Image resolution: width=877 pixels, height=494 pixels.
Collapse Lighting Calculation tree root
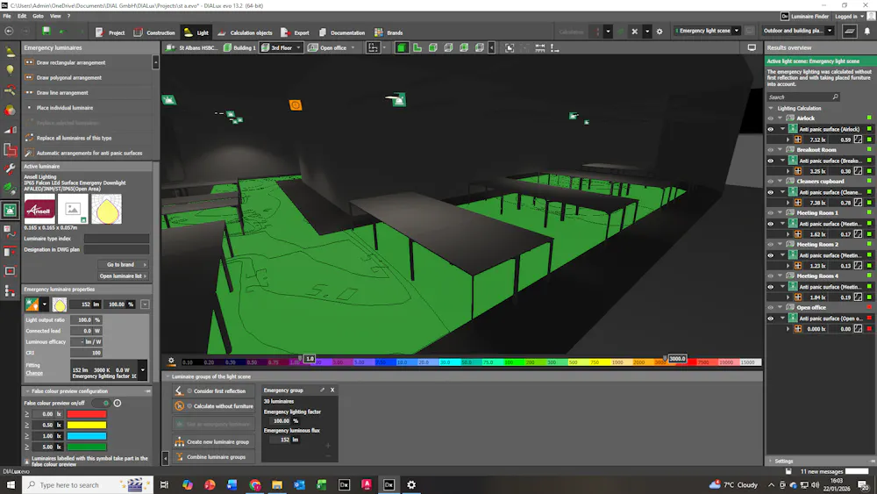coord(771,109)
